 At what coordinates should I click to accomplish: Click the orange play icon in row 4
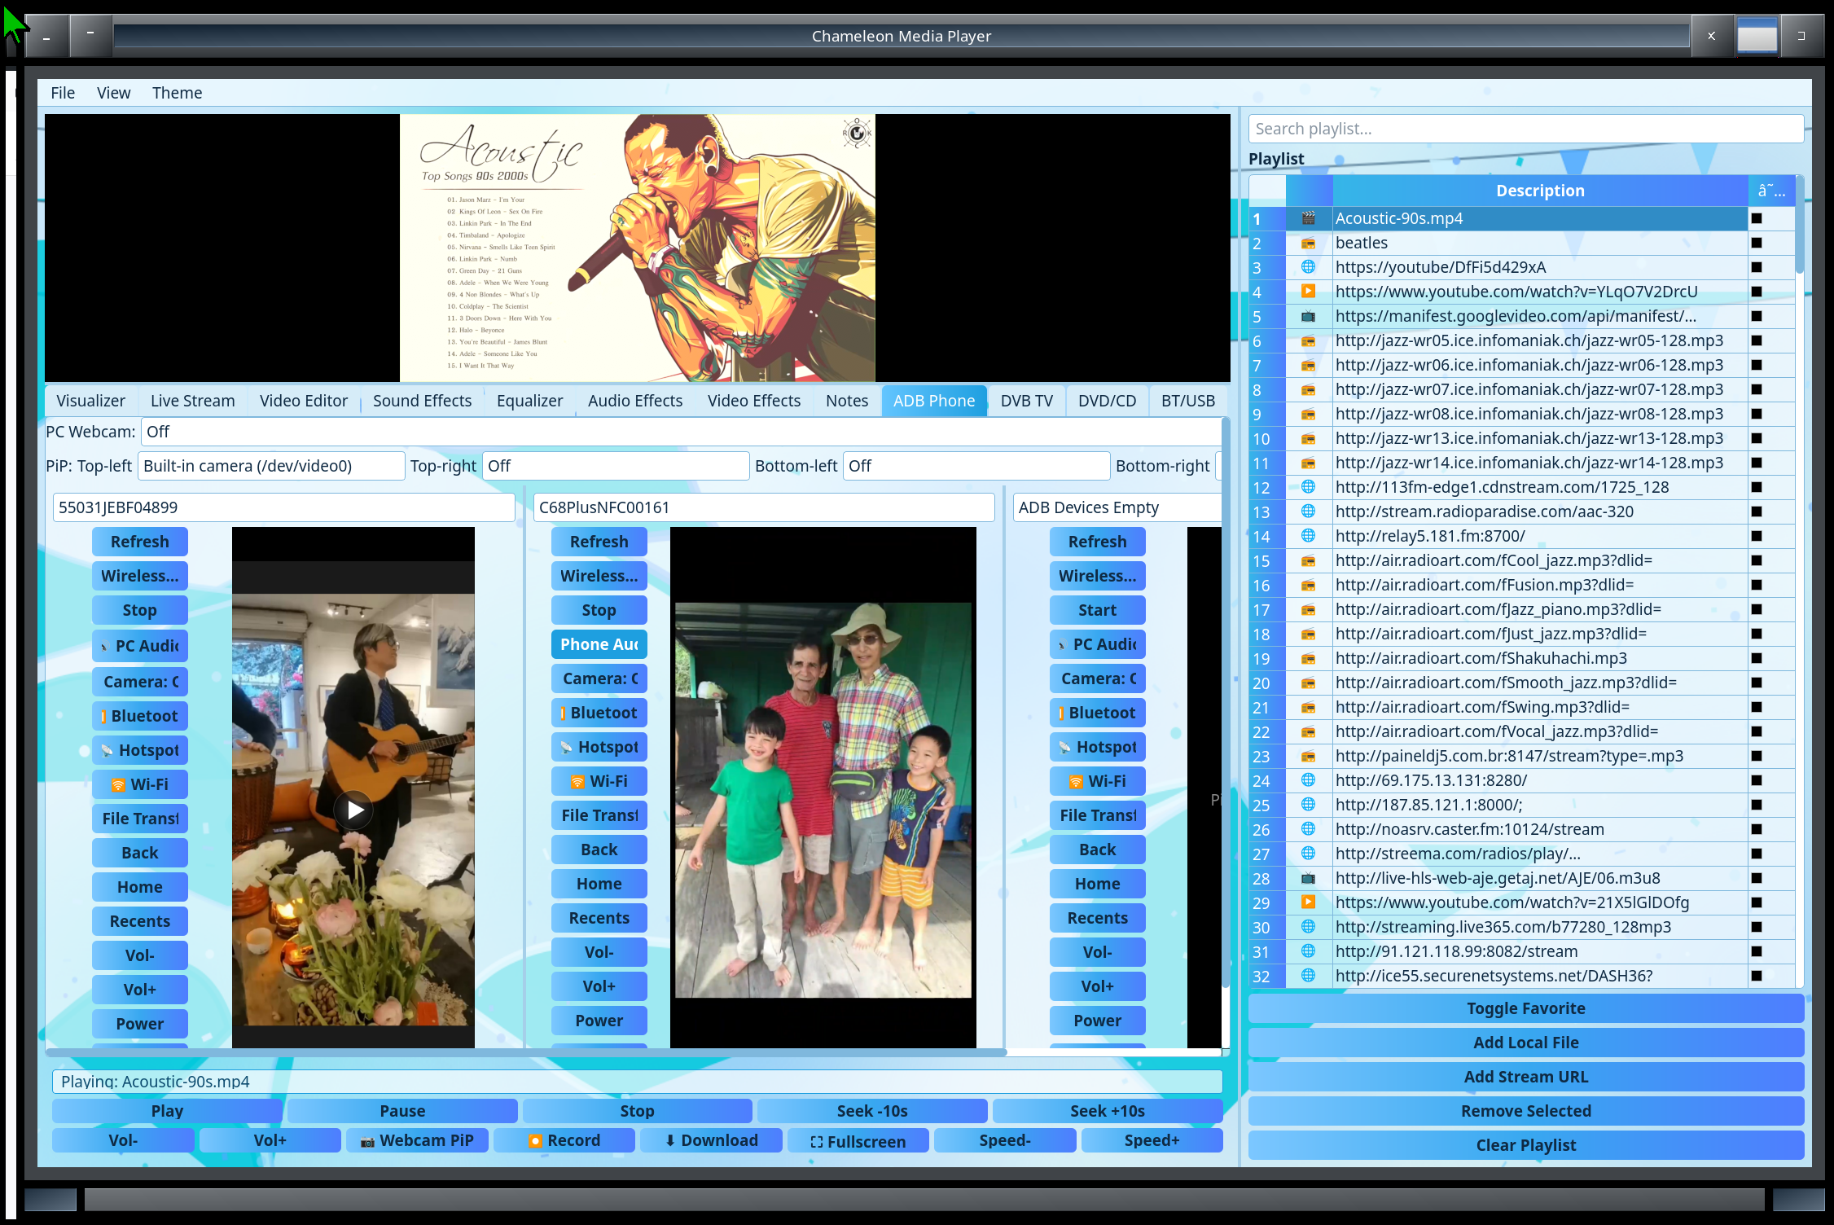point(1309,292)
